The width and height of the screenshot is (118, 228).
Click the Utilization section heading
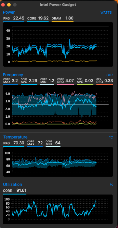click(12, 185)
